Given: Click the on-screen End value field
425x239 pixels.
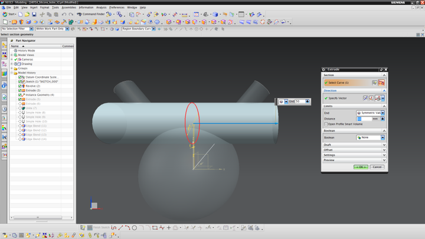Looking at the screenshot, I should pos(300,102).
